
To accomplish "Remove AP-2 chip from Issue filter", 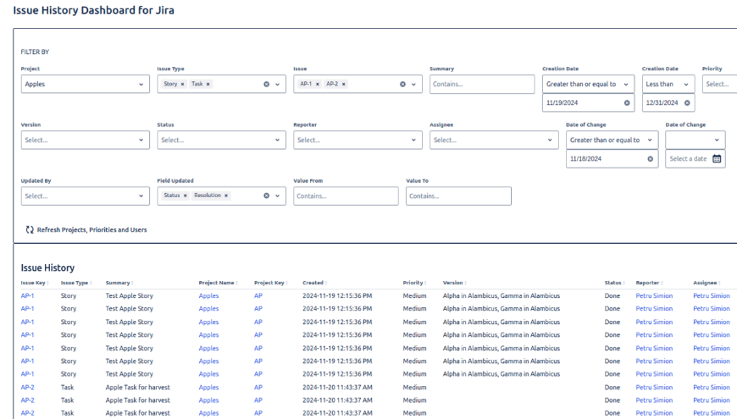I will pos(344,85).
